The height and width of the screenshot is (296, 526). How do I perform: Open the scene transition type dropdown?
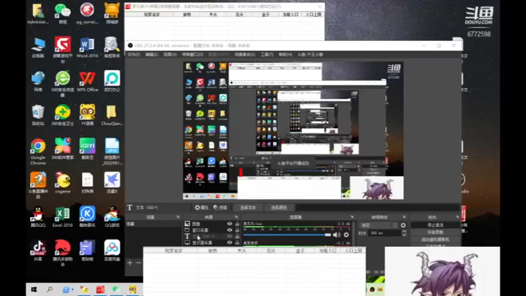pos(379,225)
